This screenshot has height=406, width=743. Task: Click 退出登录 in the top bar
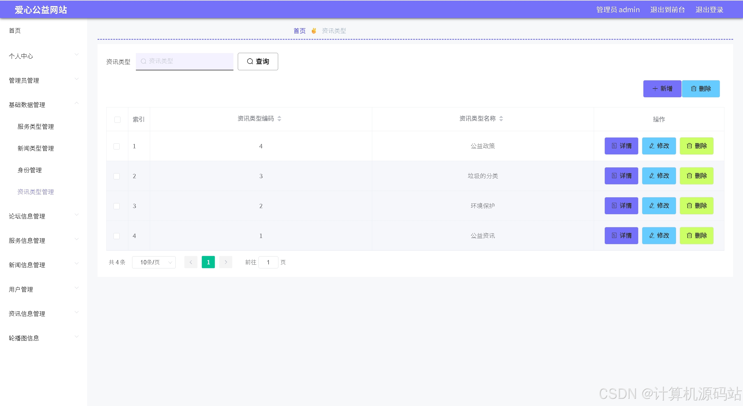(709, 10)
